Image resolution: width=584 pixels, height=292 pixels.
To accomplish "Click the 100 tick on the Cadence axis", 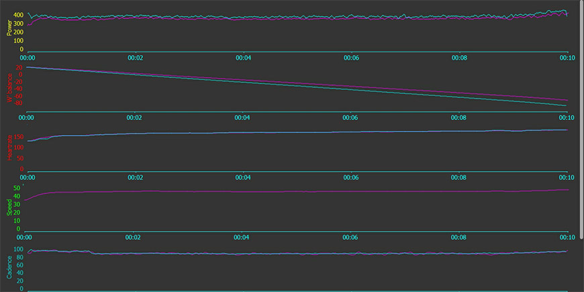I will pyautogui.click(x=19, y=249).
